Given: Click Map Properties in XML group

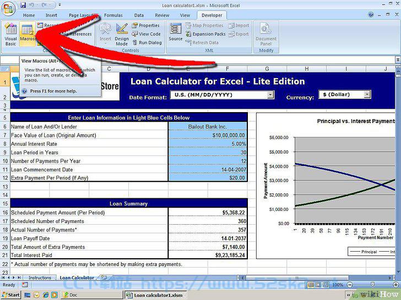Looking at the screenshot, I should (x=204, y=25).
